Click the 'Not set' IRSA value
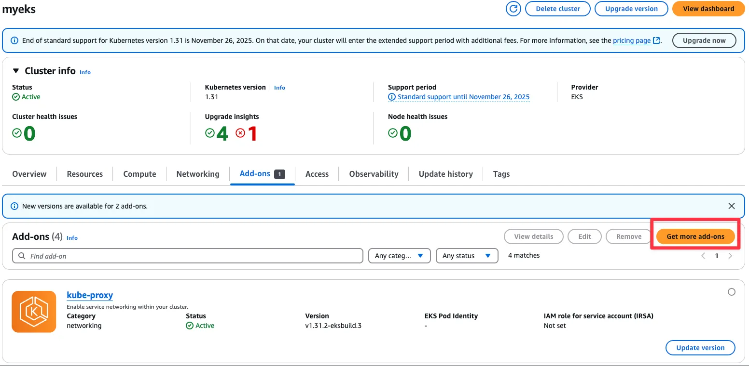749x366 pixels. pos(555,326)
